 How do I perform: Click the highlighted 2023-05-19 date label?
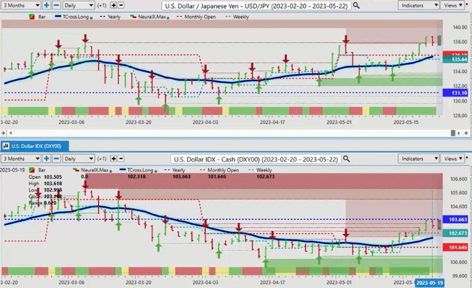tap(430, 282)
